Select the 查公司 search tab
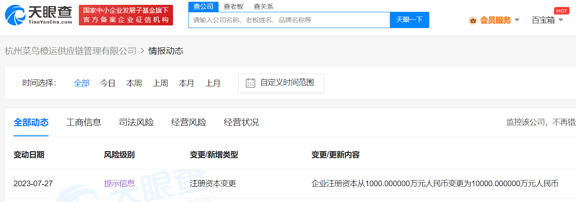576x202 pixels. pyautogui.click(x=203, y=7)
